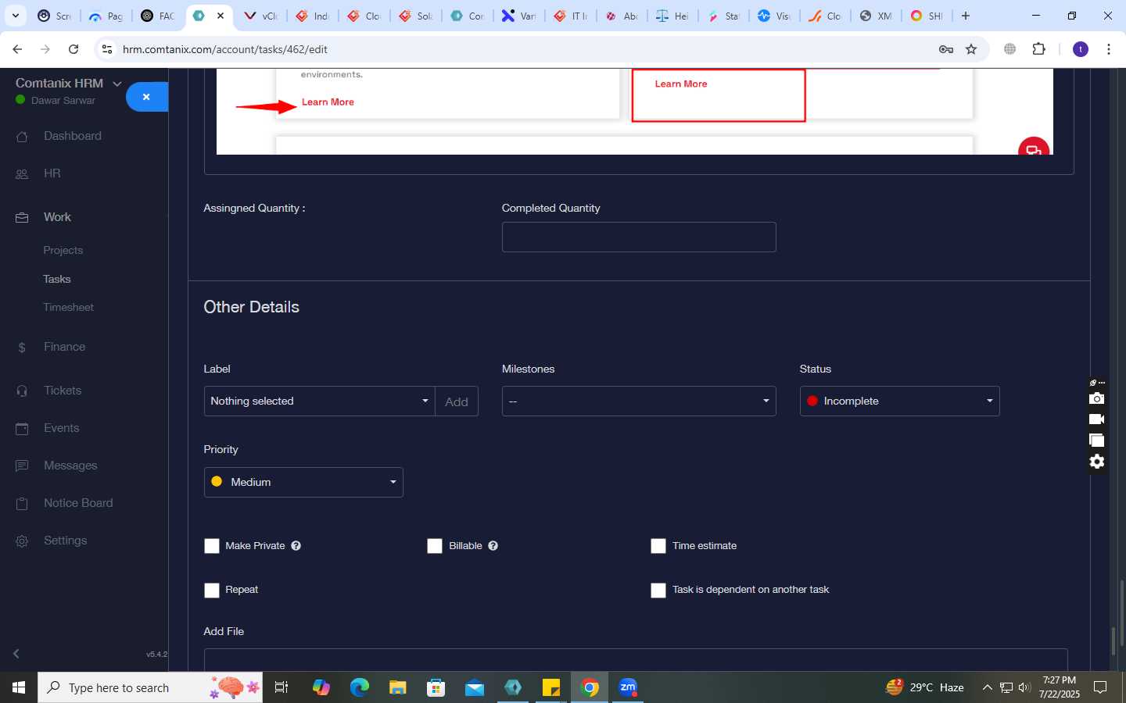Open Chrome three-dot menu
Screen dimensions: 1126x703
coord(1109,49)
